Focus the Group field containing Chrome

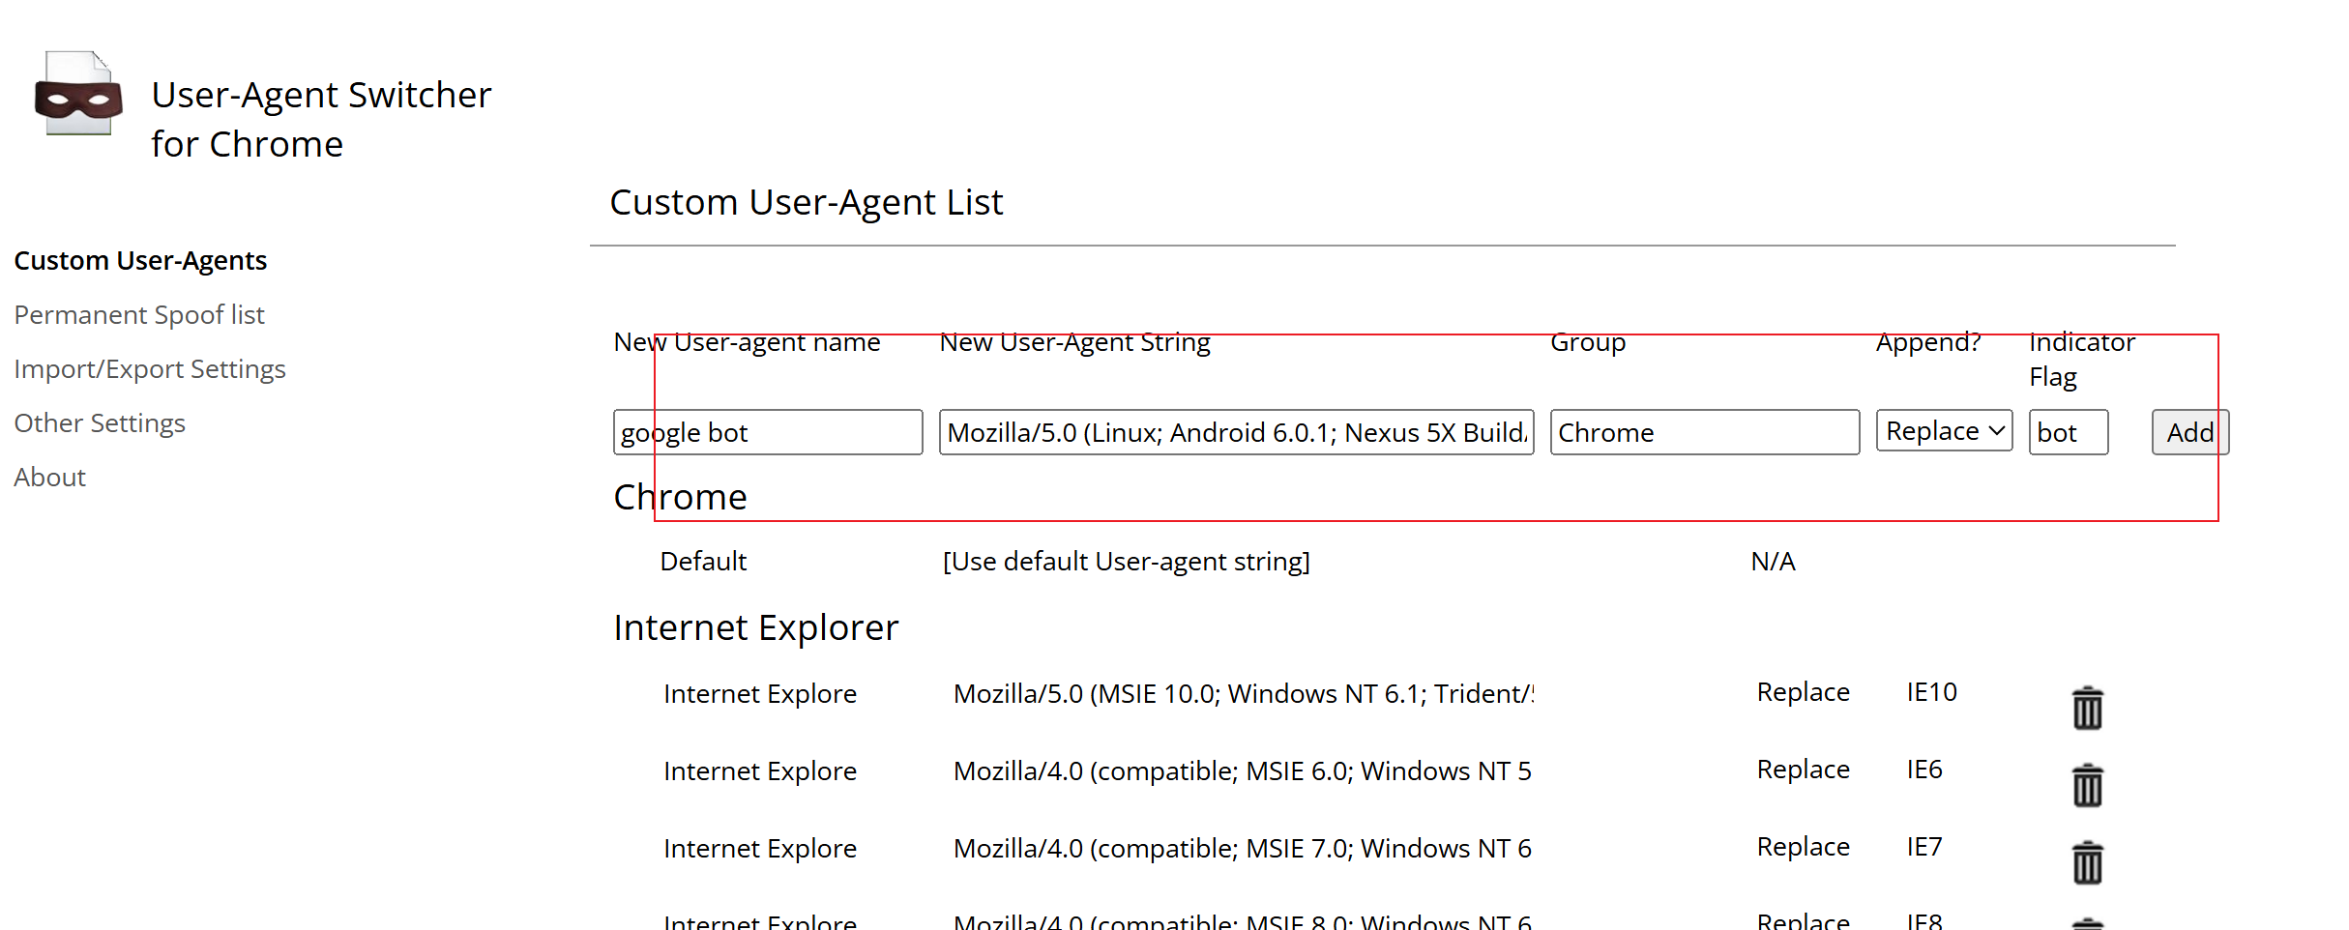point(1705,432)
